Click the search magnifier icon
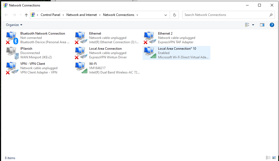 (271, 15)
